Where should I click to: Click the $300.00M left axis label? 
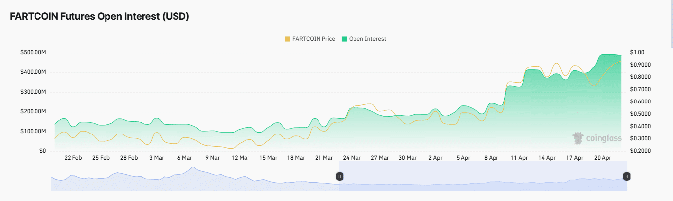point(33,92)
